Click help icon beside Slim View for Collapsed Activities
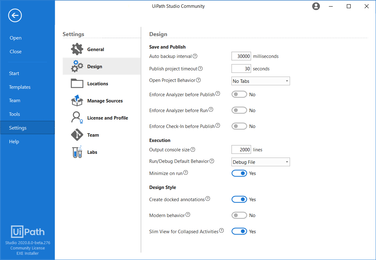 (221, 230)
